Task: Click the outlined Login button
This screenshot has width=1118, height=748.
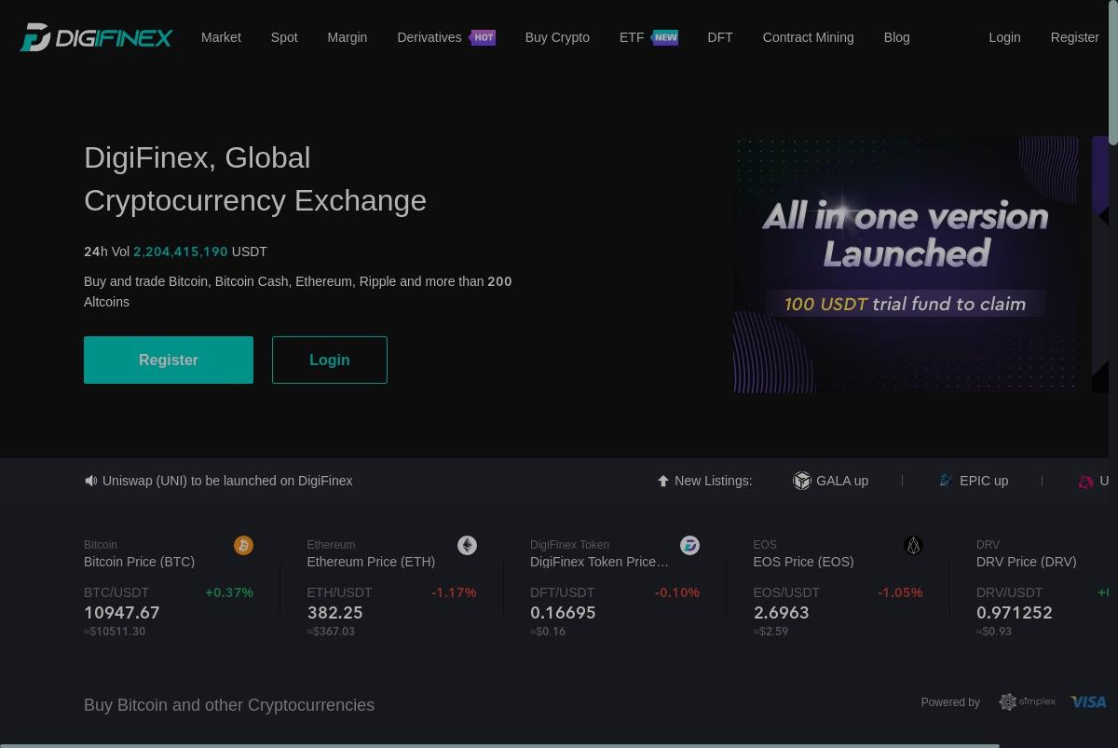Action: pos(330,360)
